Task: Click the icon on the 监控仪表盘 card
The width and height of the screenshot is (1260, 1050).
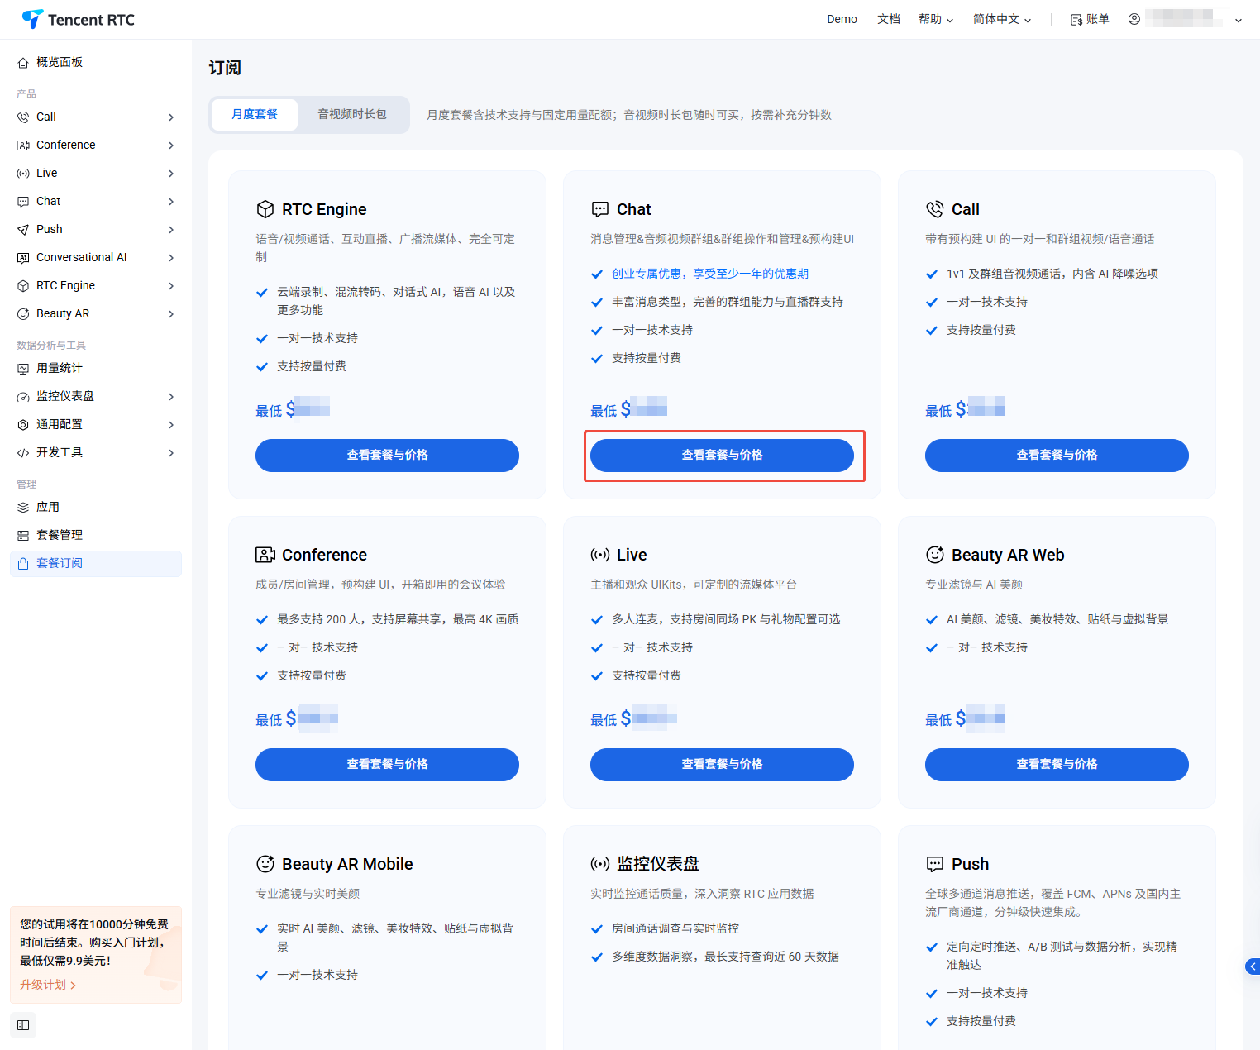Action: click(x=600, y=864)
